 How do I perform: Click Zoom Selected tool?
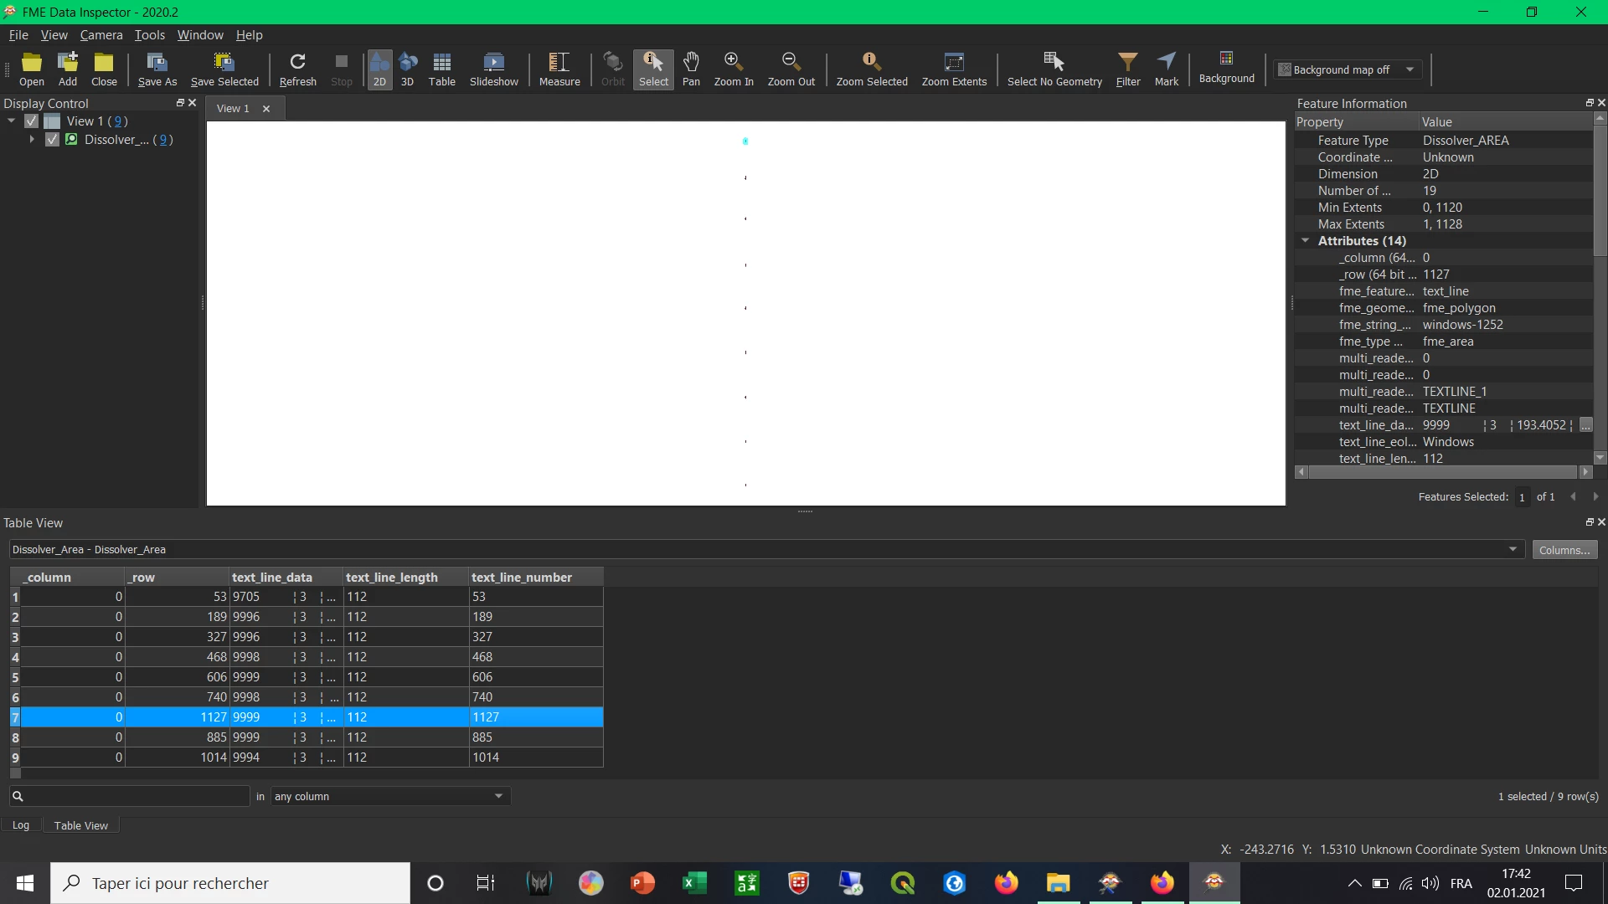(x=871, y=68)
